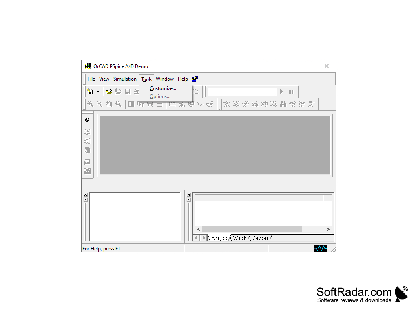
Task: Click the Performance Analysis toolbar icon
Action: pos(150,104)
